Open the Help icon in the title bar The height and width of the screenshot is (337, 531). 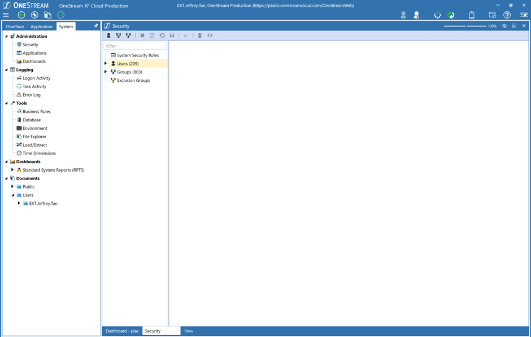pyautogui.click(x=508, y=15)
